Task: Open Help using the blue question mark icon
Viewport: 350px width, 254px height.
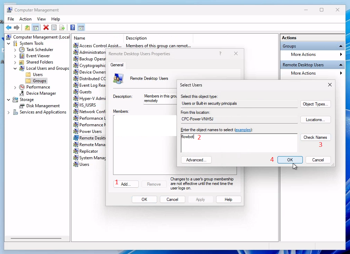Action: [72, 28]
